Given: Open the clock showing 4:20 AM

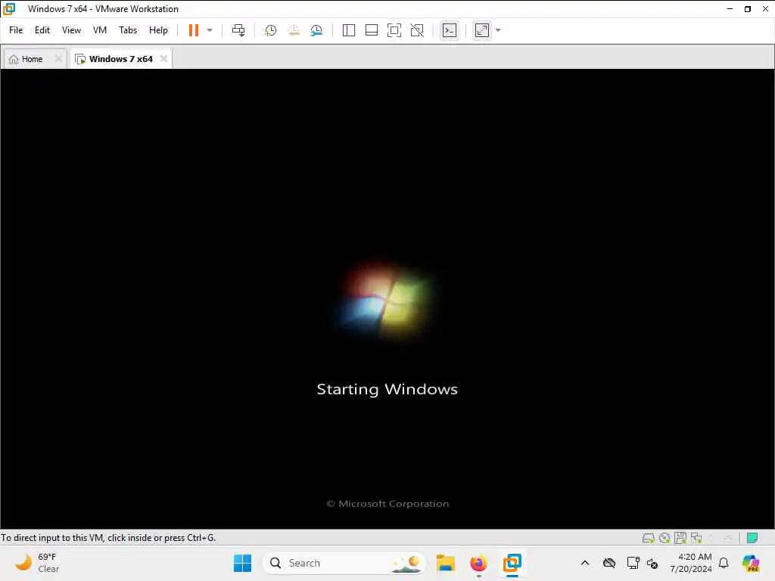Looking at the screenshot, I should 691,563.
